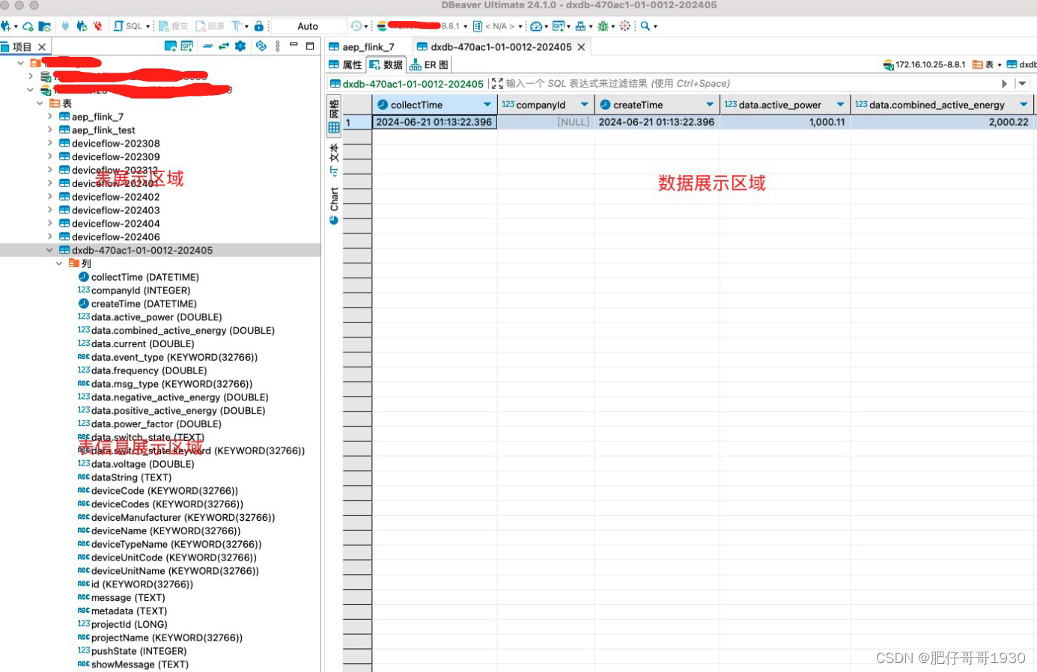1037x672 pixels.
Task: Open project panel settings gear icon
Action: tap(240, 46)
